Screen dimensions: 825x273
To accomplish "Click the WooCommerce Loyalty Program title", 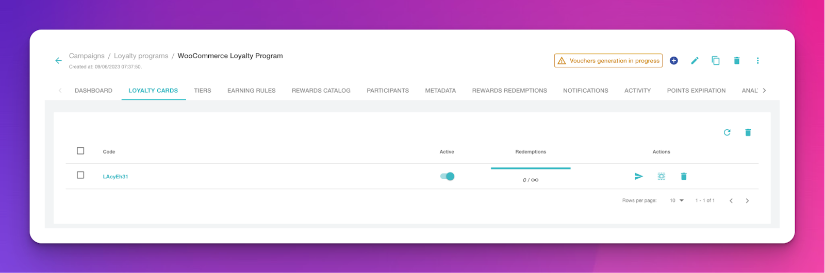I will [x=230, y=56].
